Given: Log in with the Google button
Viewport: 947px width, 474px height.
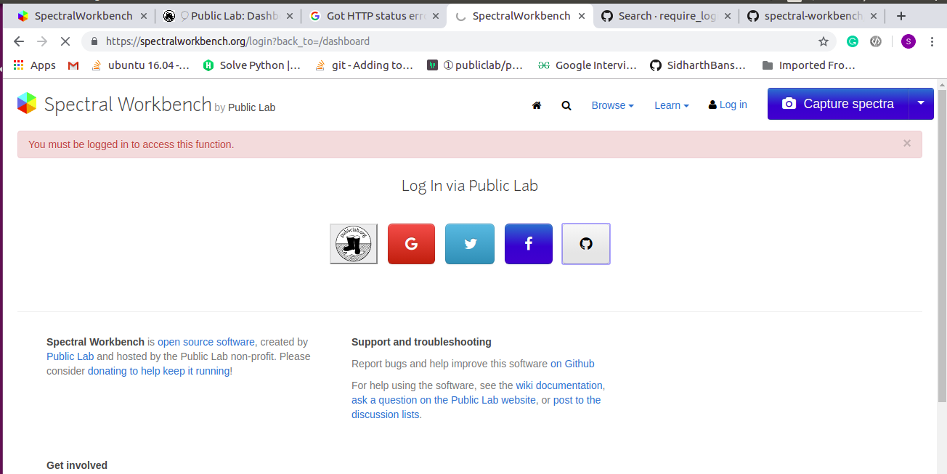Looking at the screenshot, I should coord(411,244).
